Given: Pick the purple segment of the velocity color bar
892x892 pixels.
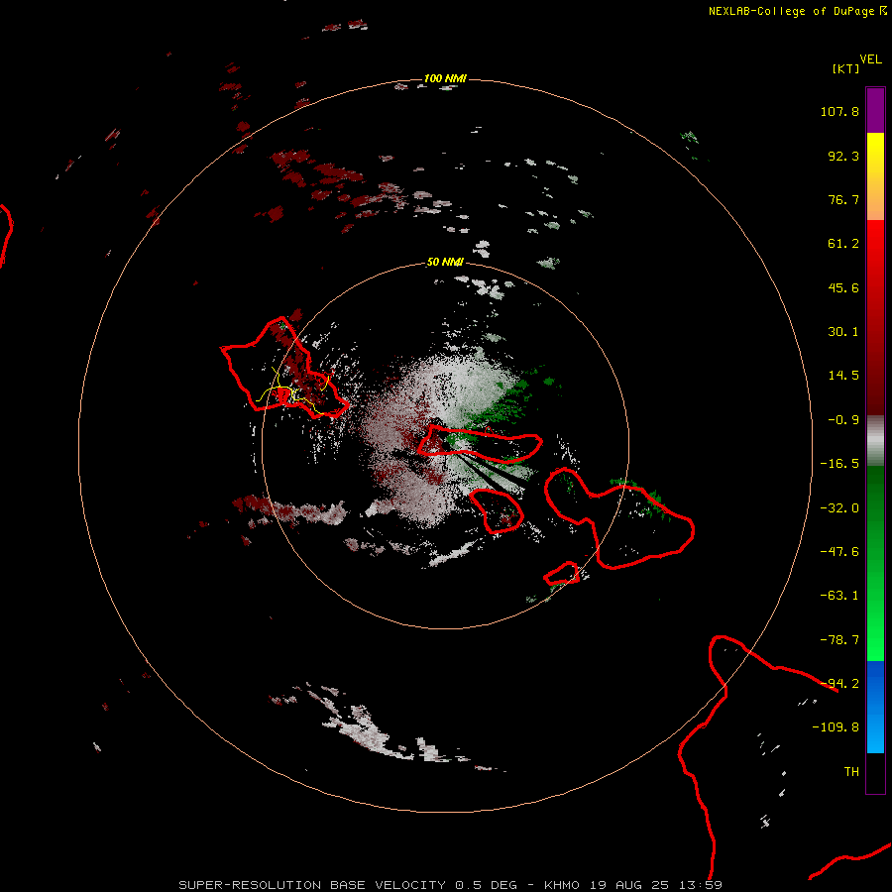Looking at the screenshot, I should (875, 110).
